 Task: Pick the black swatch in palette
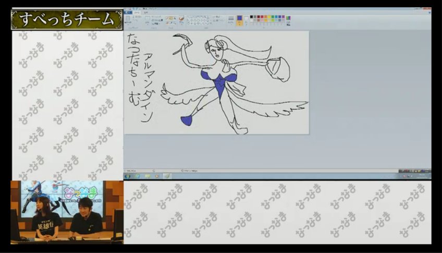252,17
